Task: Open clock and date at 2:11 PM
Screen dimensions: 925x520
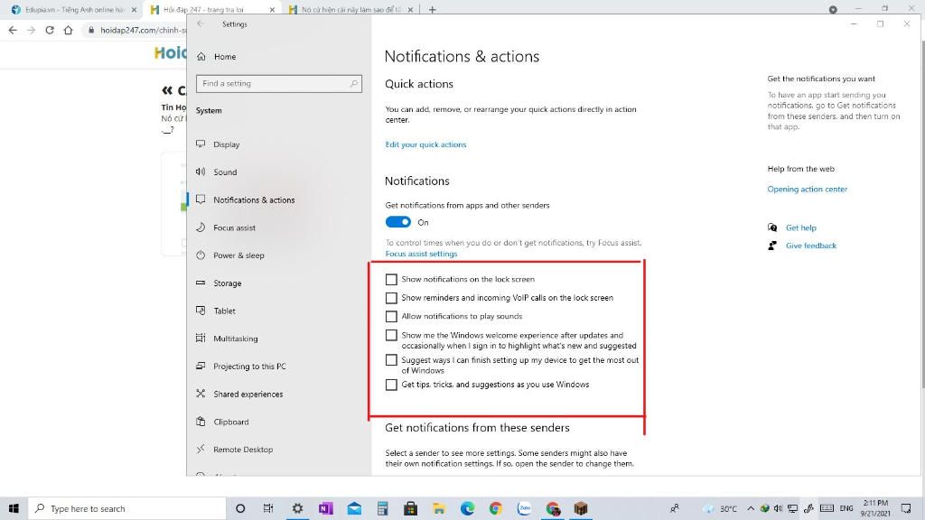Action: coord(875,508)
